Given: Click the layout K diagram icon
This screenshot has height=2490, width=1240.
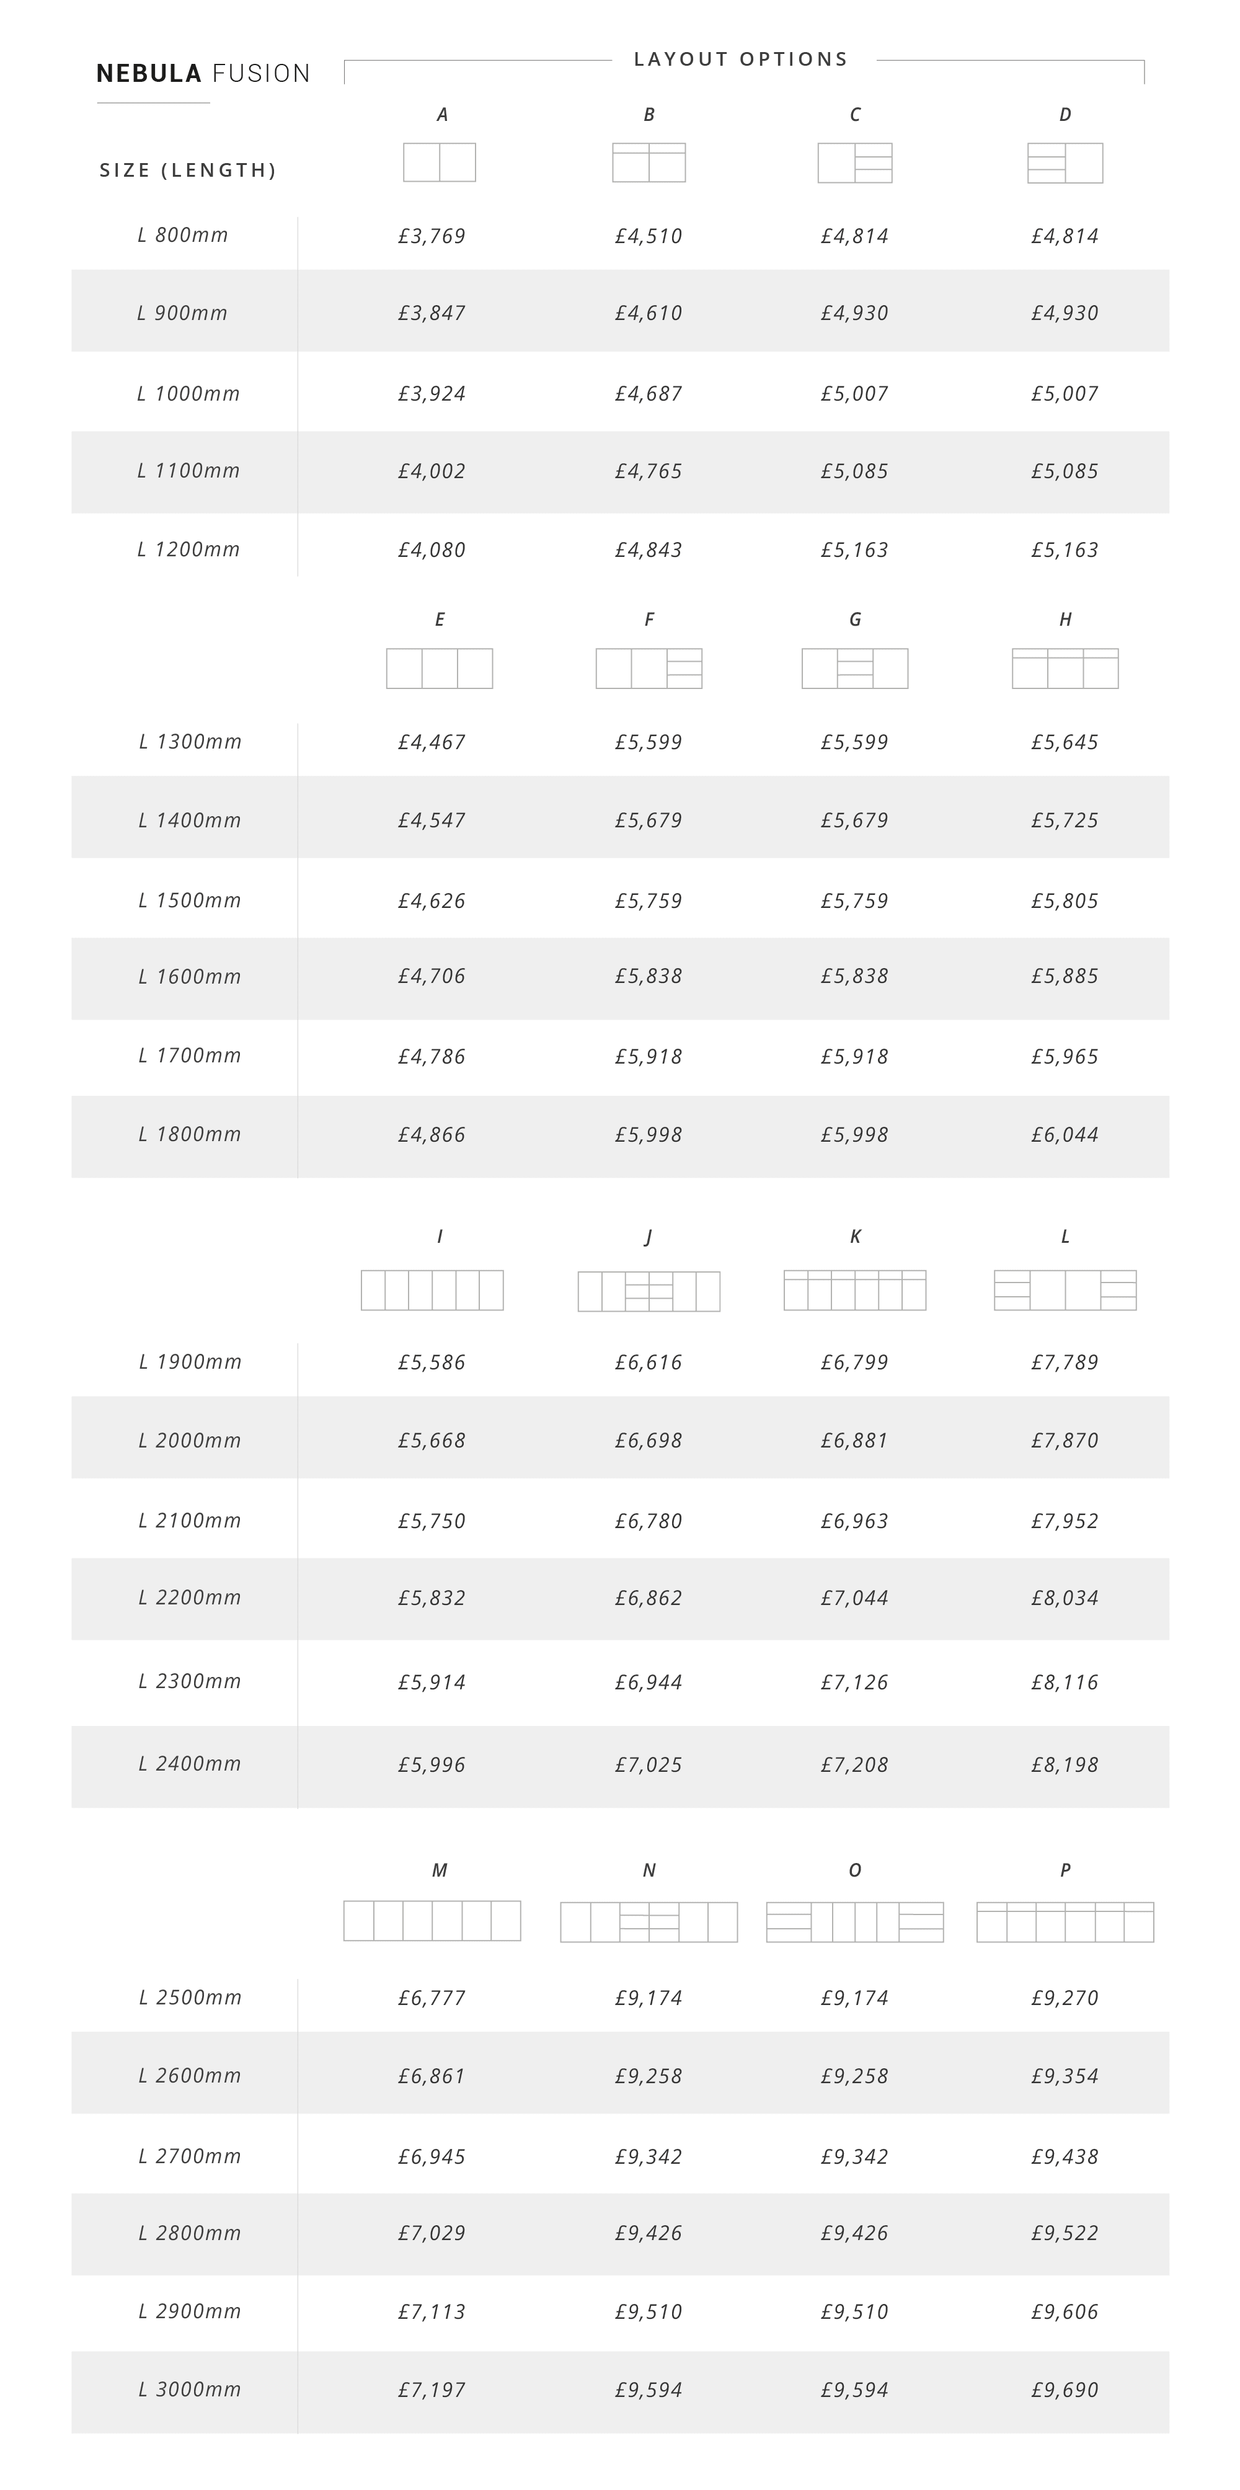Looking at the screenshot, I should (x=854, y=1289).
